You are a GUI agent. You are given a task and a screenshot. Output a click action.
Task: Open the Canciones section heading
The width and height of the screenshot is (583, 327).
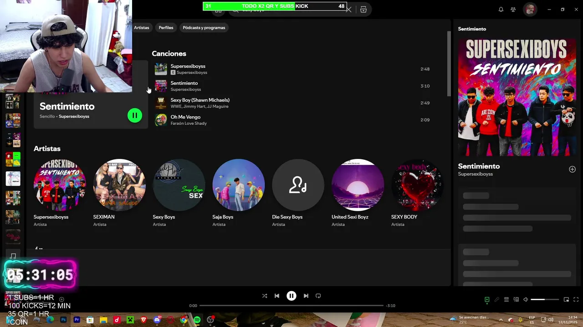coord(169,54)
